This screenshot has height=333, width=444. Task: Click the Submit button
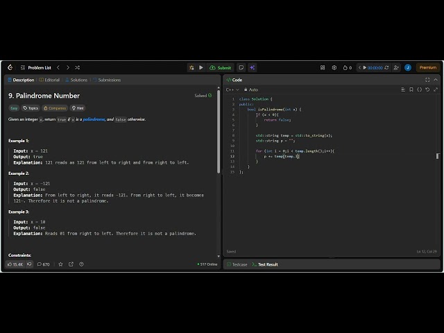pos(221,67)
